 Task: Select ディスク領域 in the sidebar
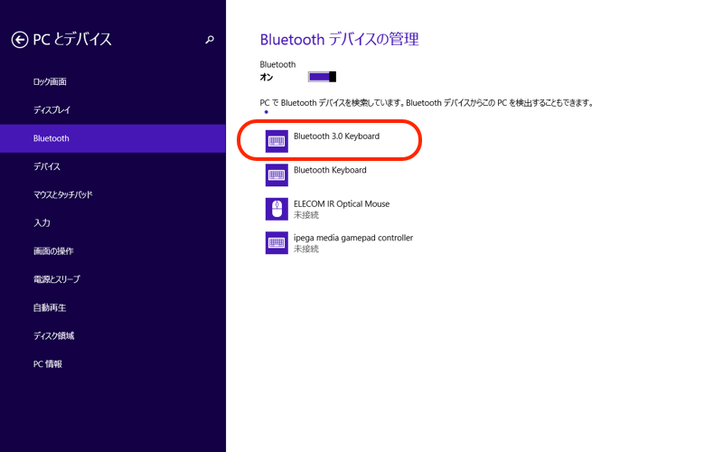53,335
